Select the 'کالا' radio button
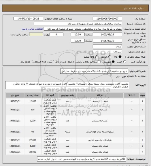 tap(120, 57)
